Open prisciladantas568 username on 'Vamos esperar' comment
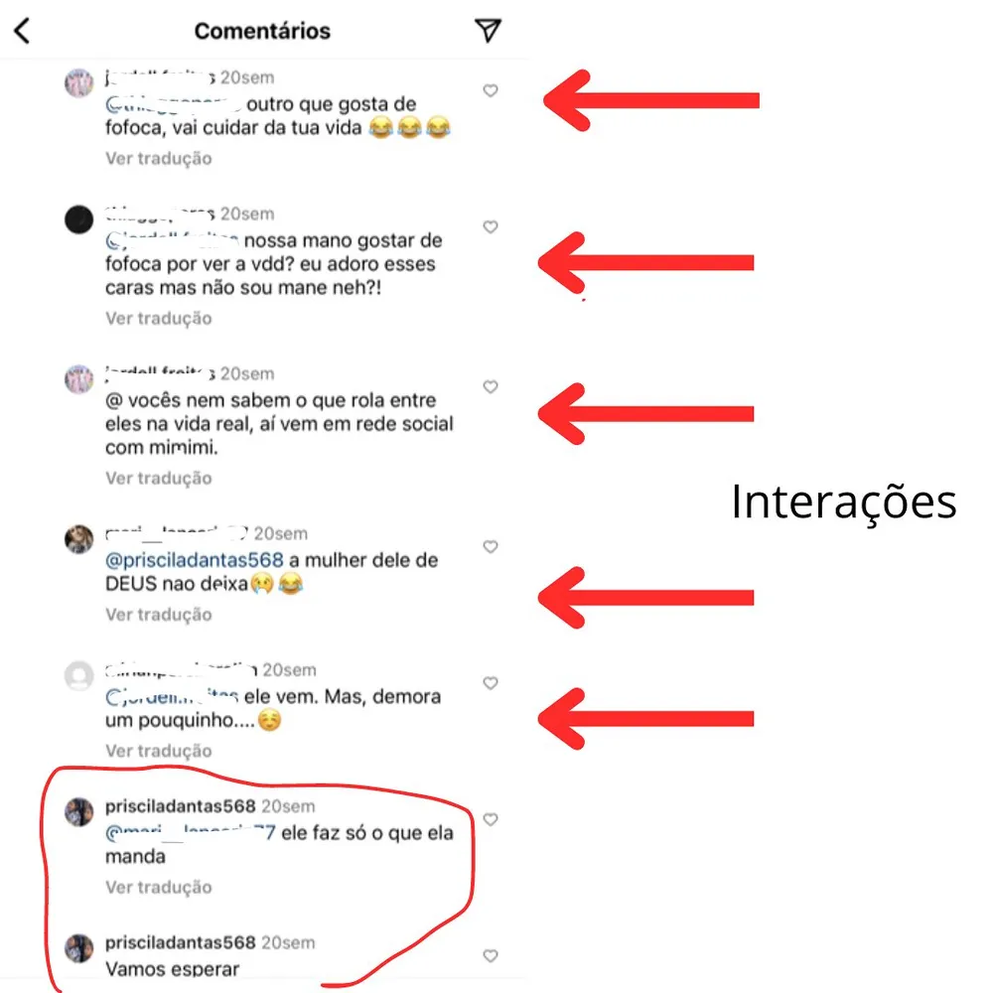This screenshot has height=993, width=993. [181, 942]
